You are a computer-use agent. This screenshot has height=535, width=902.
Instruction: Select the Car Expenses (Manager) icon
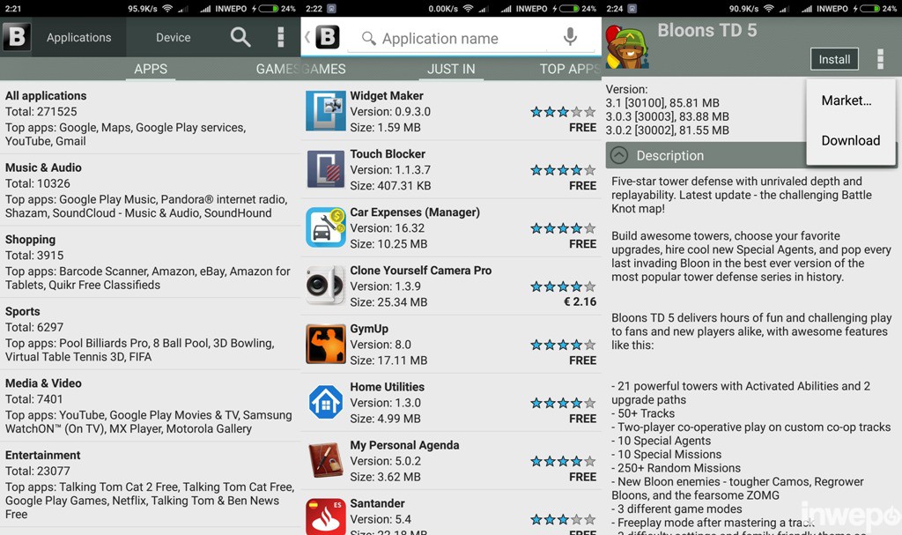point(326,227)
